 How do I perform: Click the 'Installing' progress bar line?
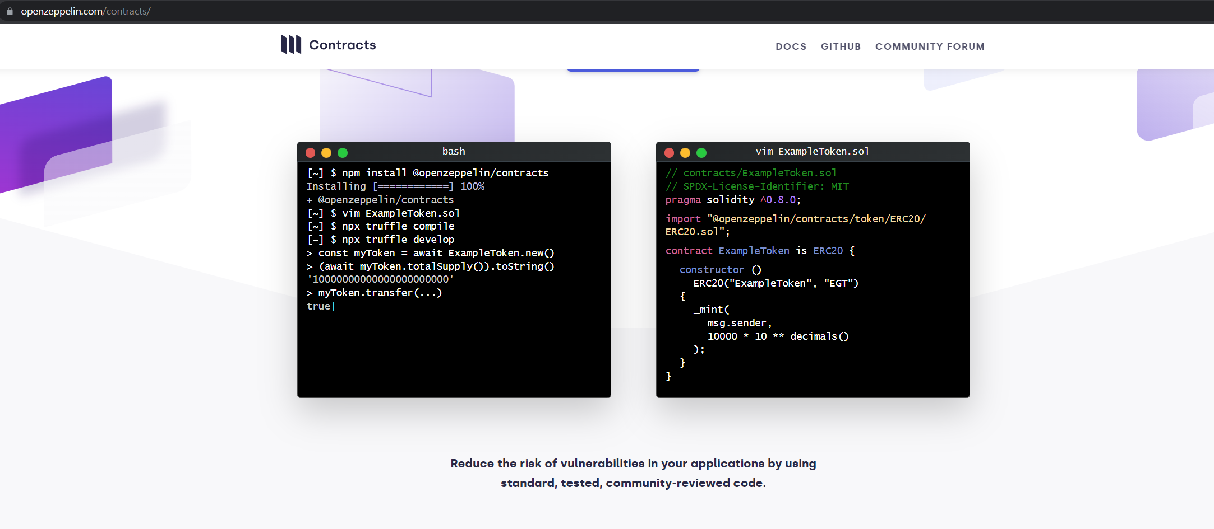395,186
